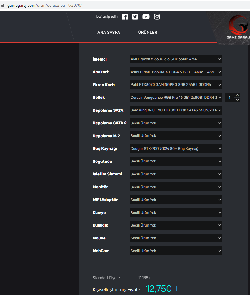The height and width of the screenshot is (295, 250).
Task: Open the YouTube channel icon
Action: click(x=146, y=17)
